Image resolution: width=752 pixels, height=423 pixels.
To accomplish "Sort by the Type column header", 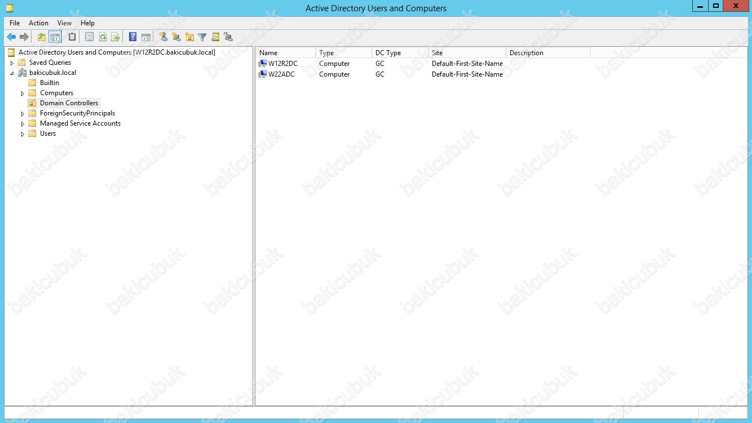I will pos(344,53).
